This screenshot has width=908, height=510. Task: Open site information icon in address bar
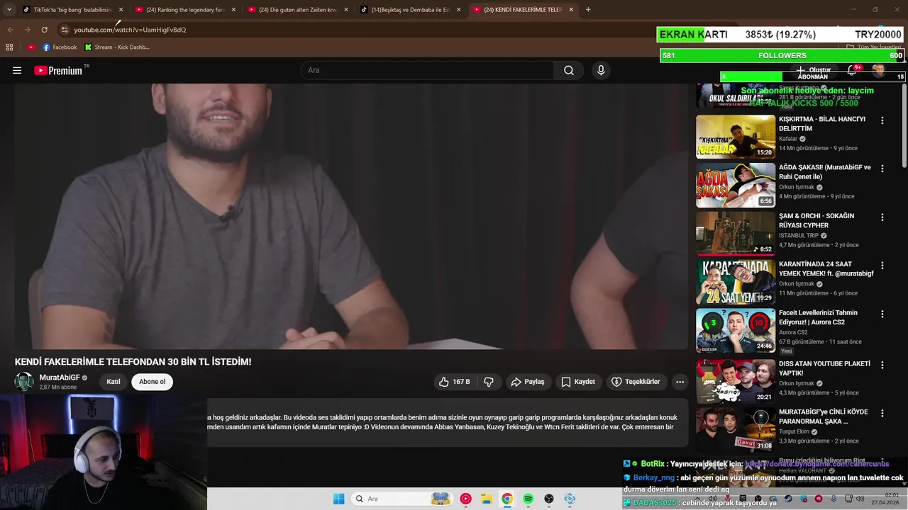tap(65, 30)
